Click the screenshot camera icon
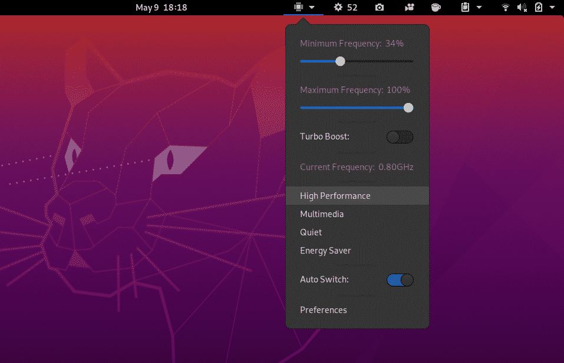This screenshot has width=564, height=363. (x=380, y=7)
